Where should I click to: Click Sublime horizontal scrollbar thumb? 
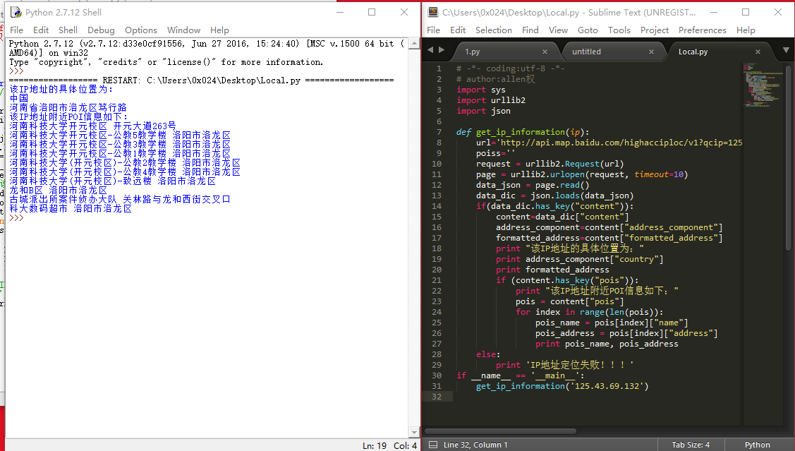coord(500,431)
